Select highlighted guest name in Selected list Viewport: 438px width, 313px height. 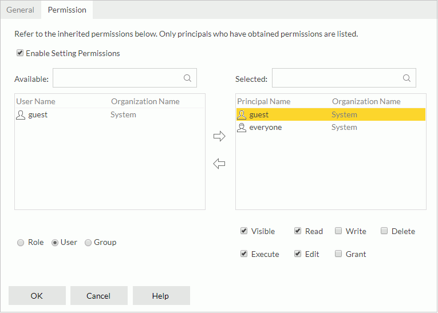[259, 115]
